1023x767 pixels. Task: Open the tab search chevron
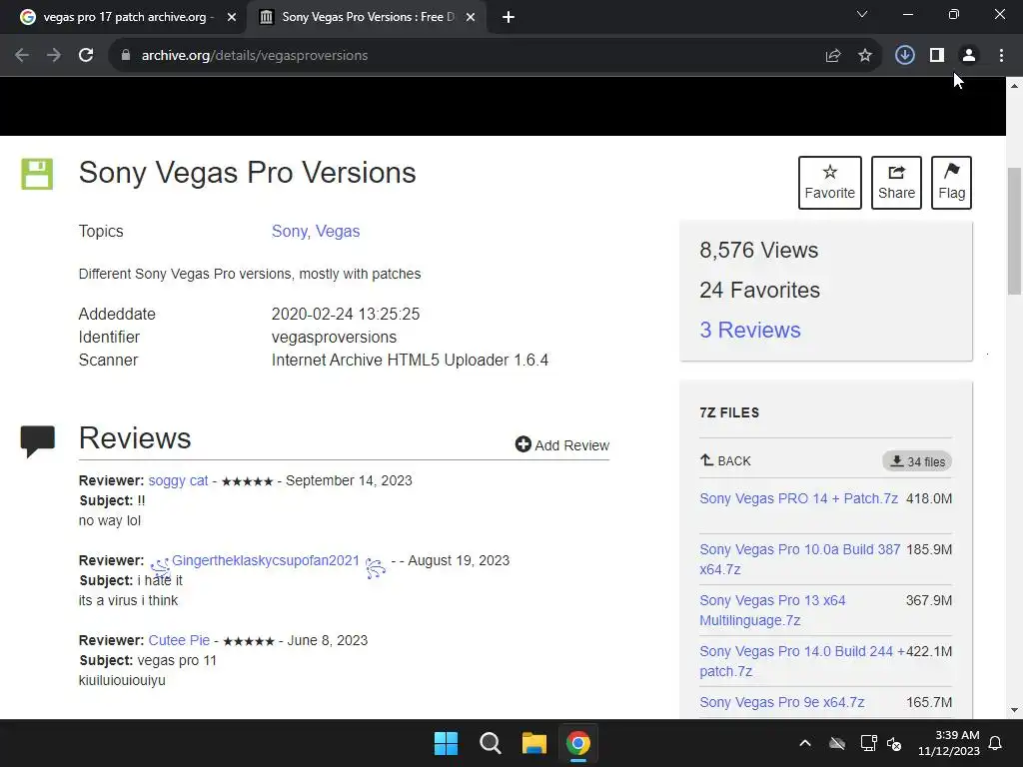(x=862, y=14)
